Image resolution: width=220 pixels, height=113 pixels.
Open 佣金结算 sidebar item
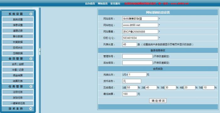click(18, 75)
